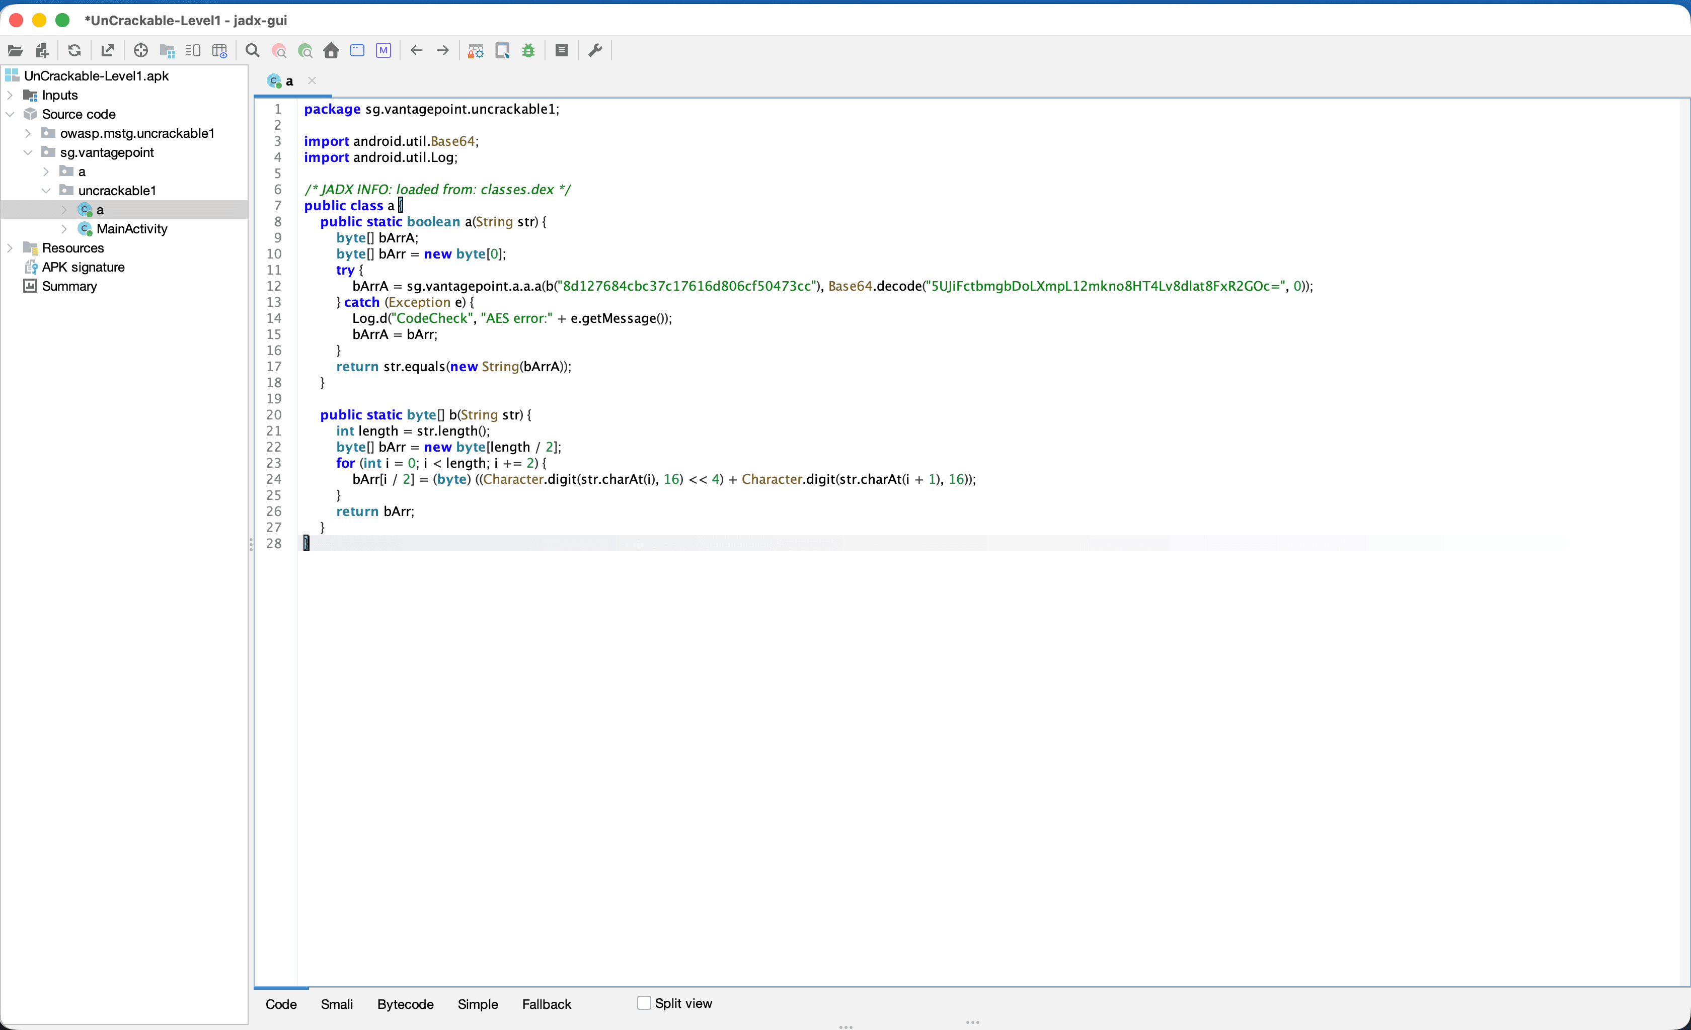
Task: Select MainActivity class in the tree
Action: (x=123, y=229)
